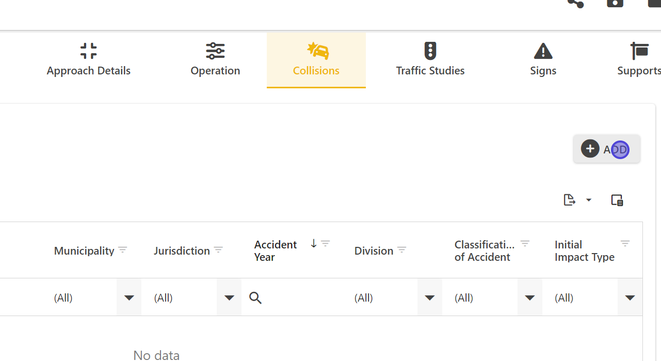
Task: Click the Municipality column filter icon
Action: pos(122,250)
